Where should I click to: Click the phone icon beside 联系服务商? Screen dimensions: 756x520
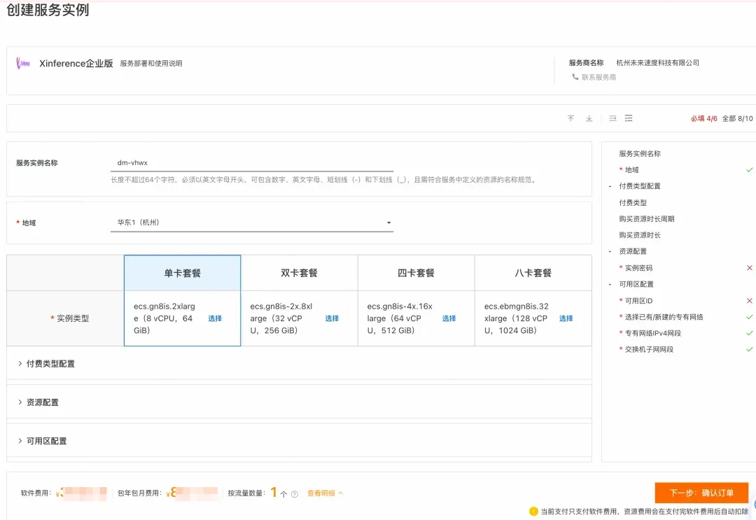(575, 76)
